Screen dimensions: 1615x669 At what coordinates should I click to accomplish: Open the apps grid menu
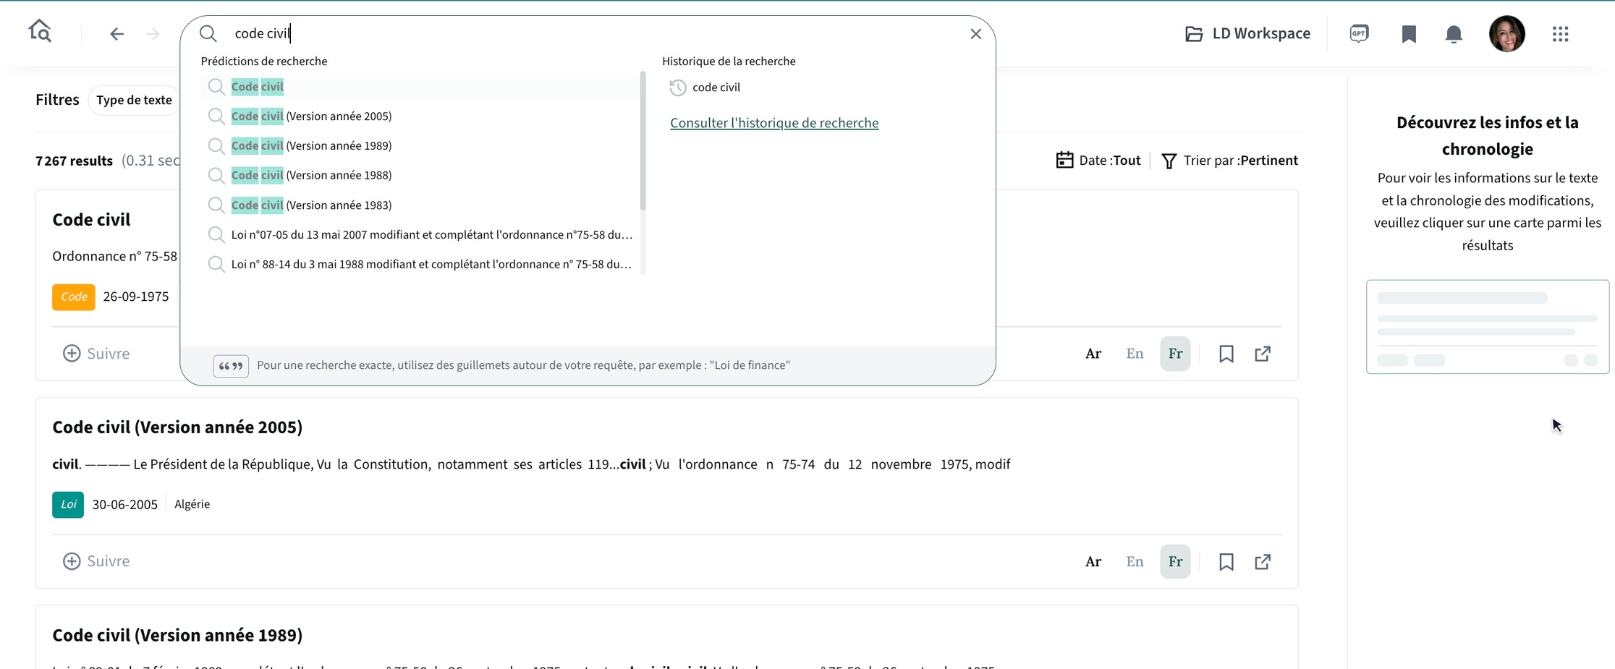click(1560, 34)
